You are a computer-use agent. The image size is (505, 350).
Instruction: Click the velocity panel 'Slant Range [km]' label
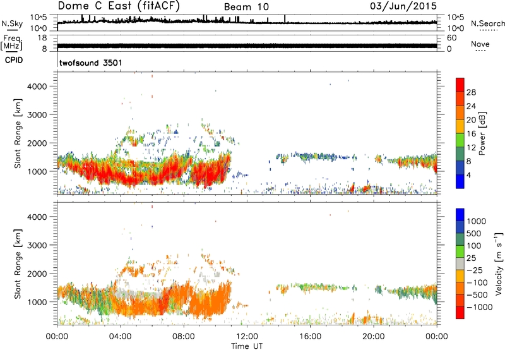(18, 264)
